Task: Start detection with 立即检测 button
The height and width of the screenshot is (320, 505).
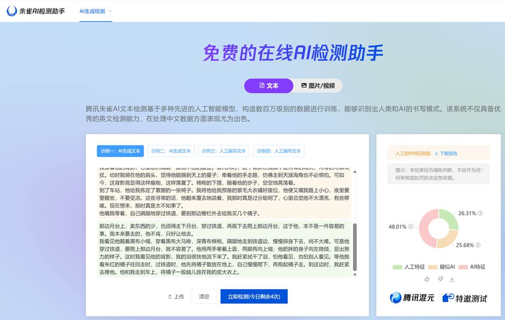Action: click(x=254, y=296)
